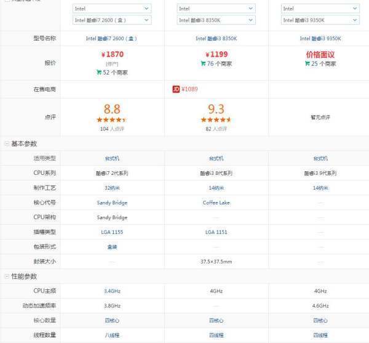Click 四核心 link in i7 2600 column

tap(112, 321)
